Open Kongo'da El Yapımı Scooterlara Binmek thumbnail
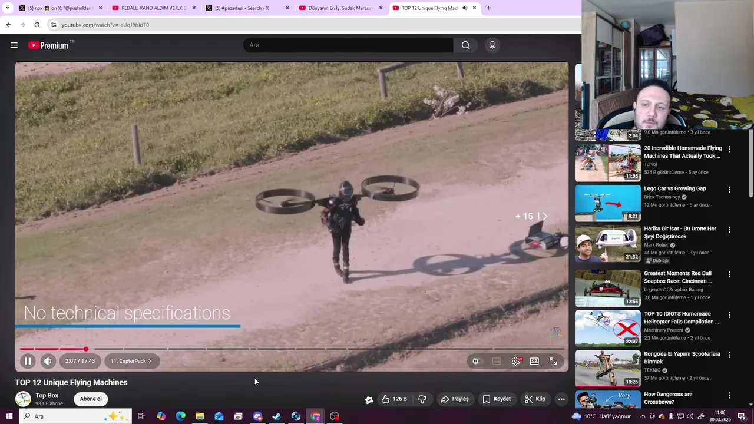This screenshot has width=754, height=424. click(x=608, y=369)
